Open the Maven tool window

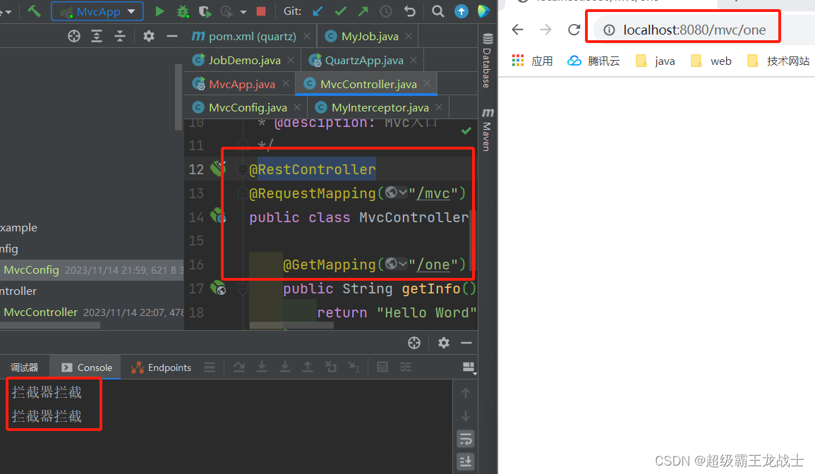pyautogui.click(x=488, y=129)
